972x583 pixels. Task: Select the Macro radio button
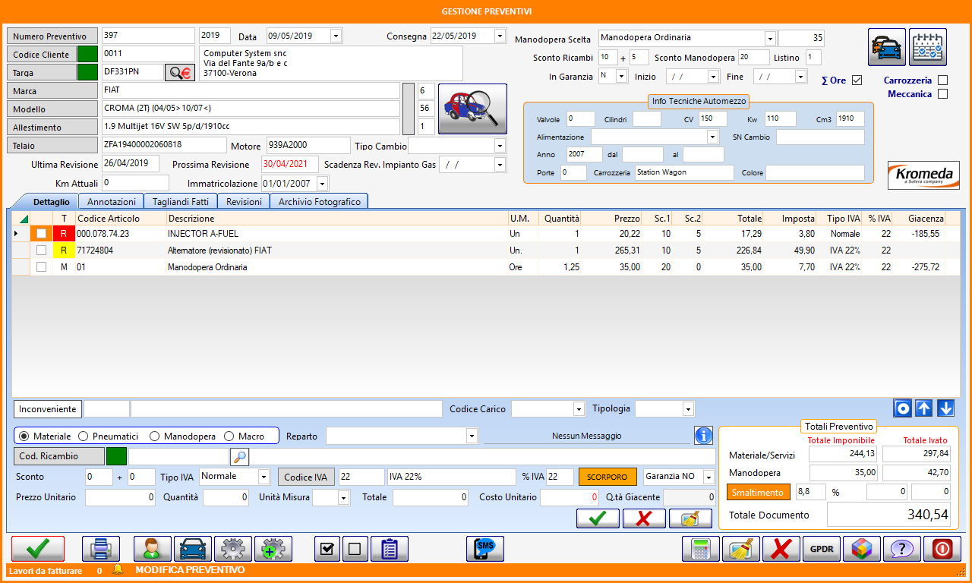[229, 436]
